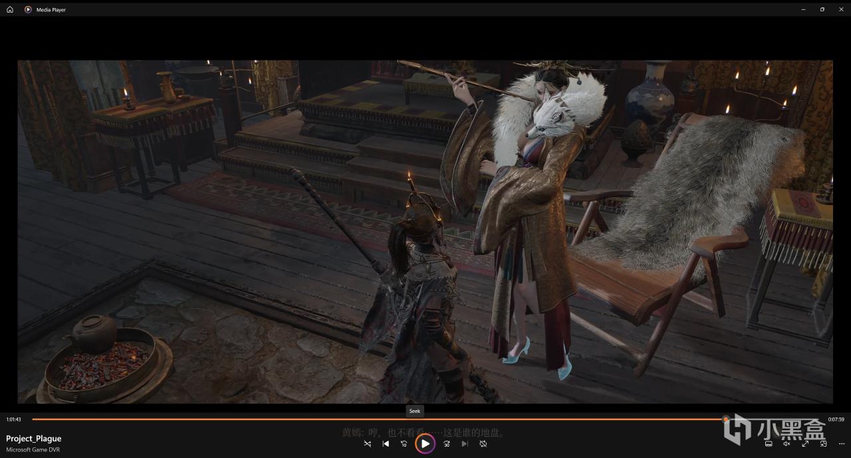Maximize or restore the Media Player window
The width and height of the screenshot is (851, 458).
tap(822, 9)
